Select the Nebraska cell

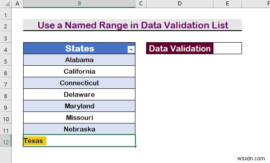tap(79, 129)
